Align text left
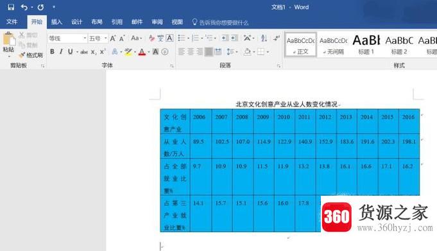This screenshot has width=437, height=251. (x=182, y=52)
